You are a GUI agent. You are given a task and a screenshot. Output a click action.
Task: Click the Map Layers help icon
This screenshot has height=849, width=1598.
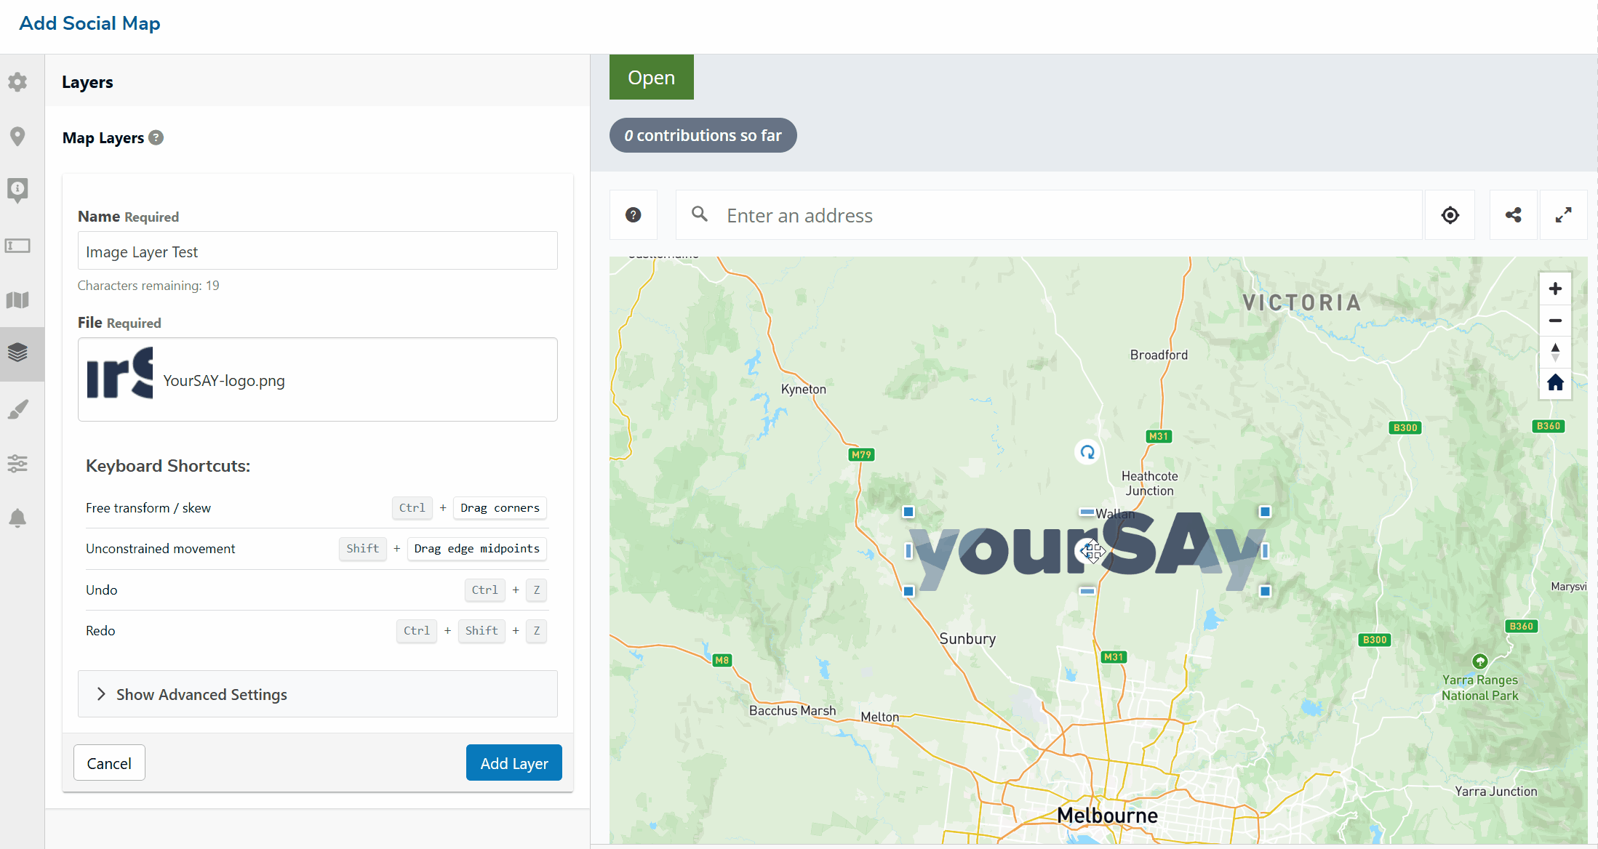point(156,137)
